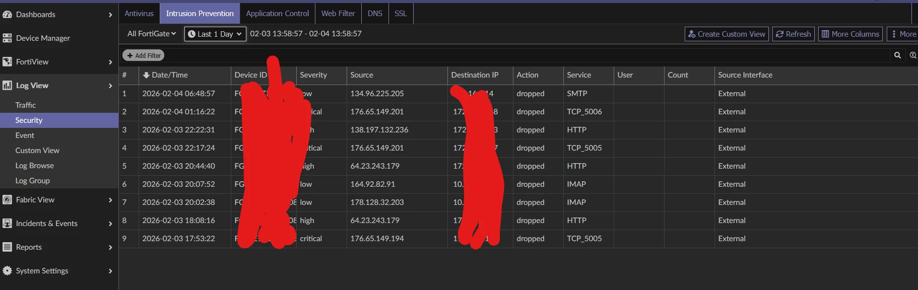Click the Source Interface column header
This screenshot has height=290, width=918.
[745, 75]
